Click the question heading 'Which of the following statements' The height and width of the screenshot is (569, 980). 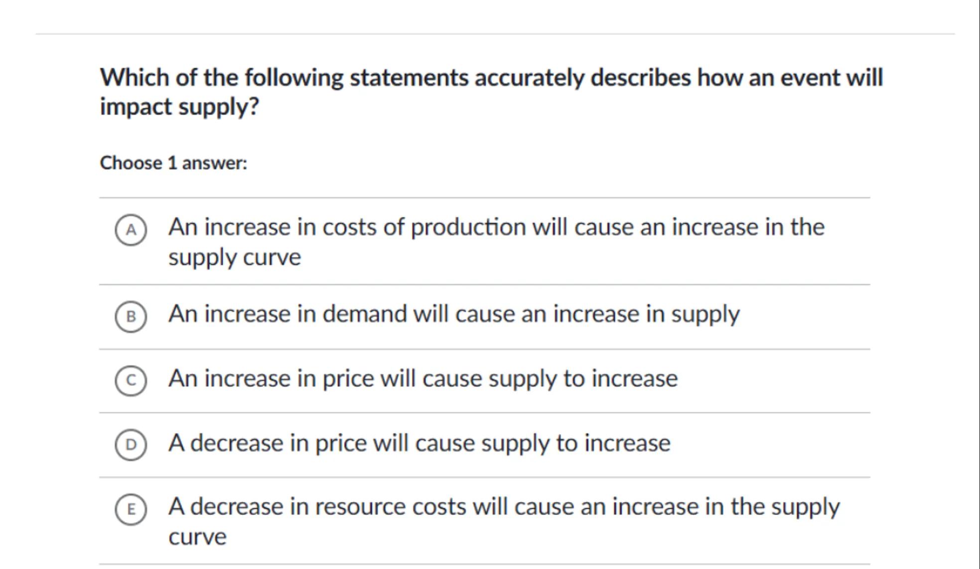pos(284,78)
